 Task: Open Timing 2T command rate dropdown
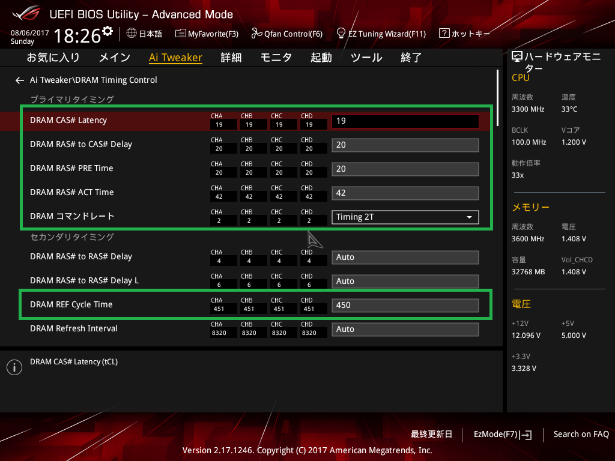pos(405,217)
